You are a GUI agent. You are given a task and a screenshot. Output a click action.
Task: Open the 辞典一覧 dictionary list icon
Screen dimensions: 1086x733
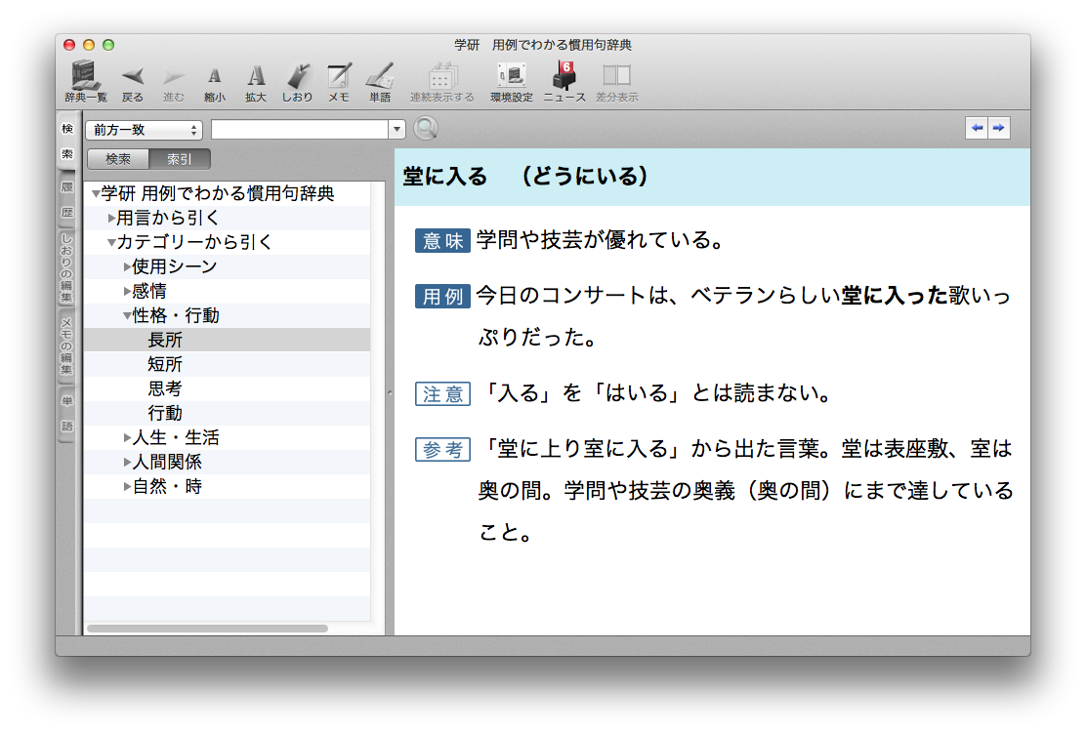click(x=86, y=75)
